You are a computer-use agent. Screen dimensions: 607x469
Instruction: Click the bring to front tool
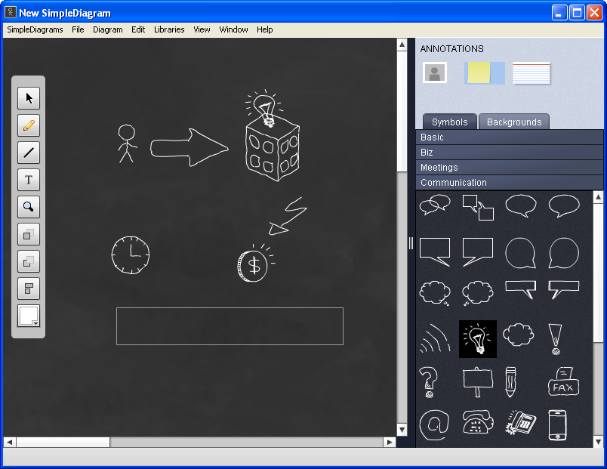click(29, 234)
